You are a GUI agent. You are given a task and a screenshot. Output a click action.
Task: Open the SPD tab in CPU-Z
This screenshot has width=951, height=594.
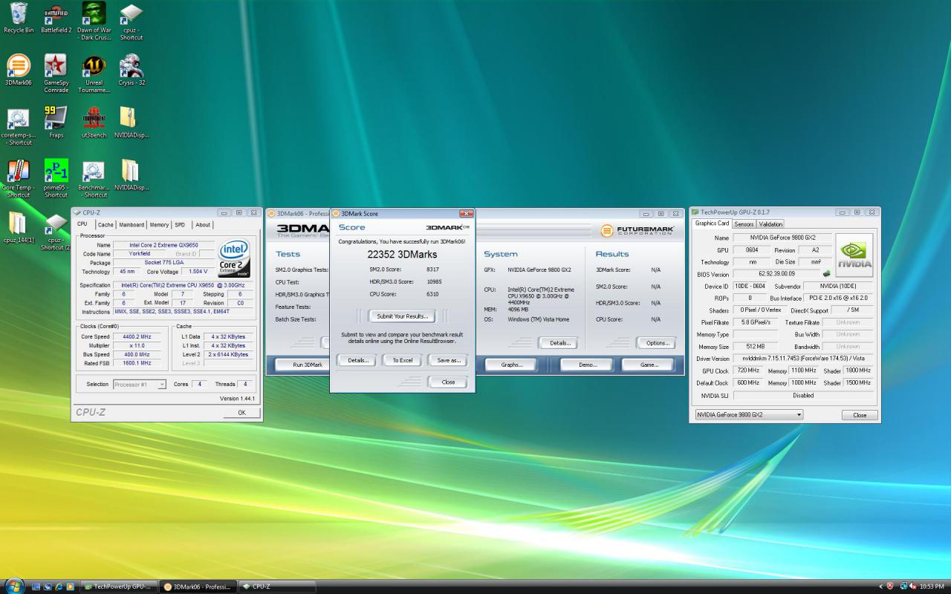click(x=180, y=225)
